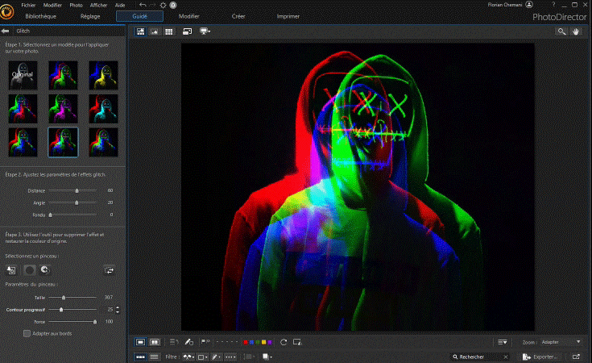The width and height of the screenshot is (592, 363).
Task: Open the square label filter dropdown
Action: click(x=203, y=357)
